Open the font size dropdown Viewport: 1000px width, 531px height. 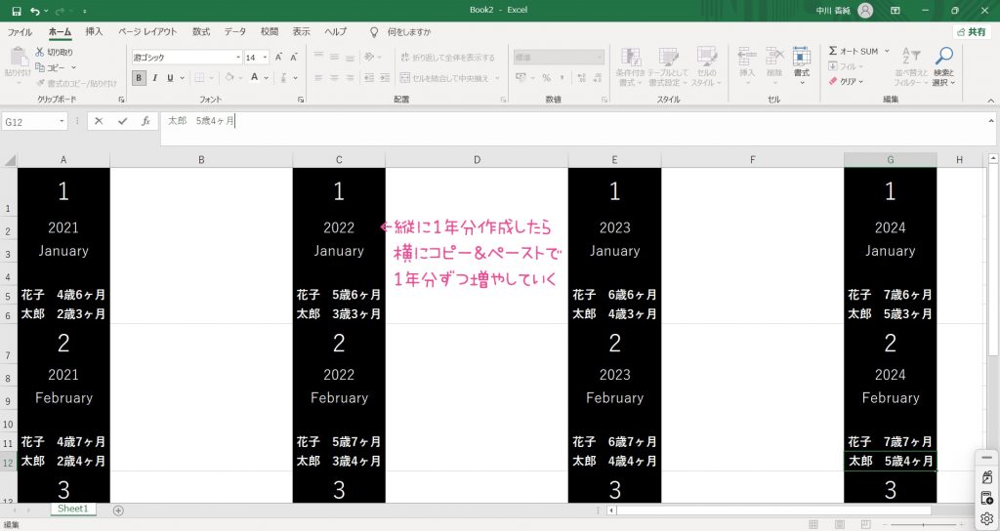coord(265,58)
